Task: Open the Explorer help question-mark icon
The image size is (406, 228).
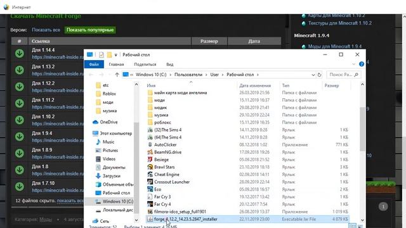Action: [x=362, y=64]
